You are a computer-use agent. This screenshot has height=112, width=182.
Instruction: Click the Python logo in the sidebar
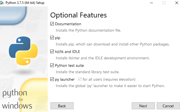pos(23,51)
